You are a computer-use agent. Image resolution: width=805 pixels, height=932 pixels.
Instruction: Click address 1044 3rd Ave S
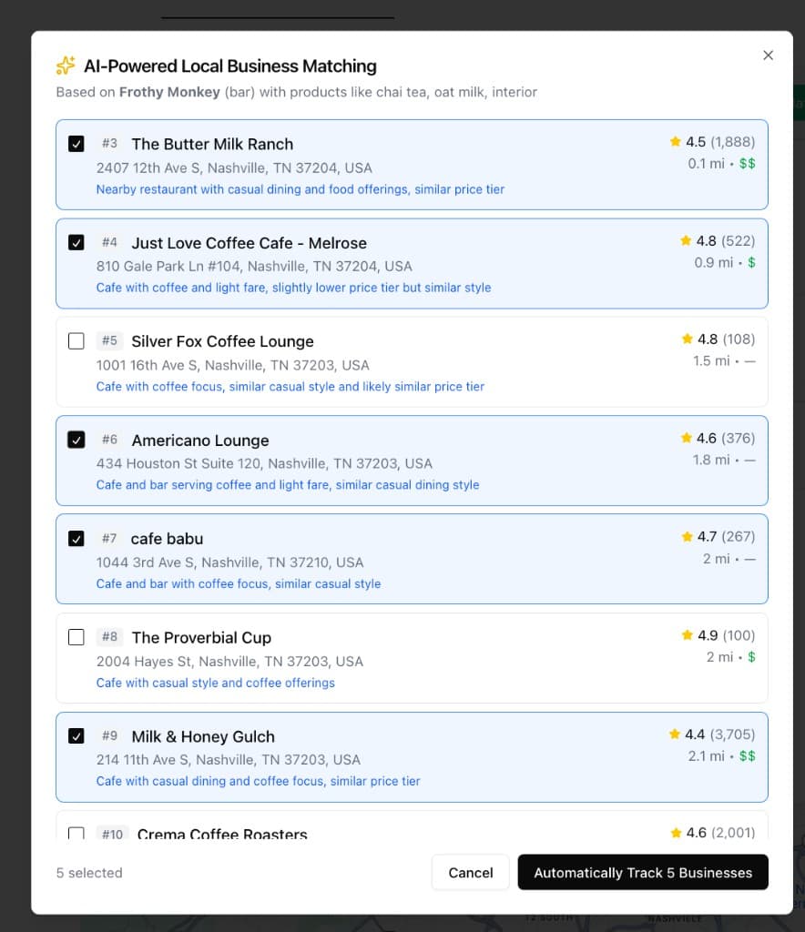pos(230,562)
